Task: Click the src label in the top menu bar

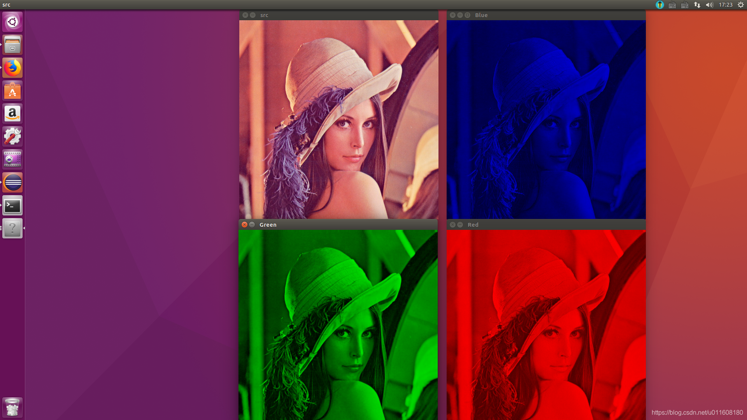Action: tap(6, 5)
